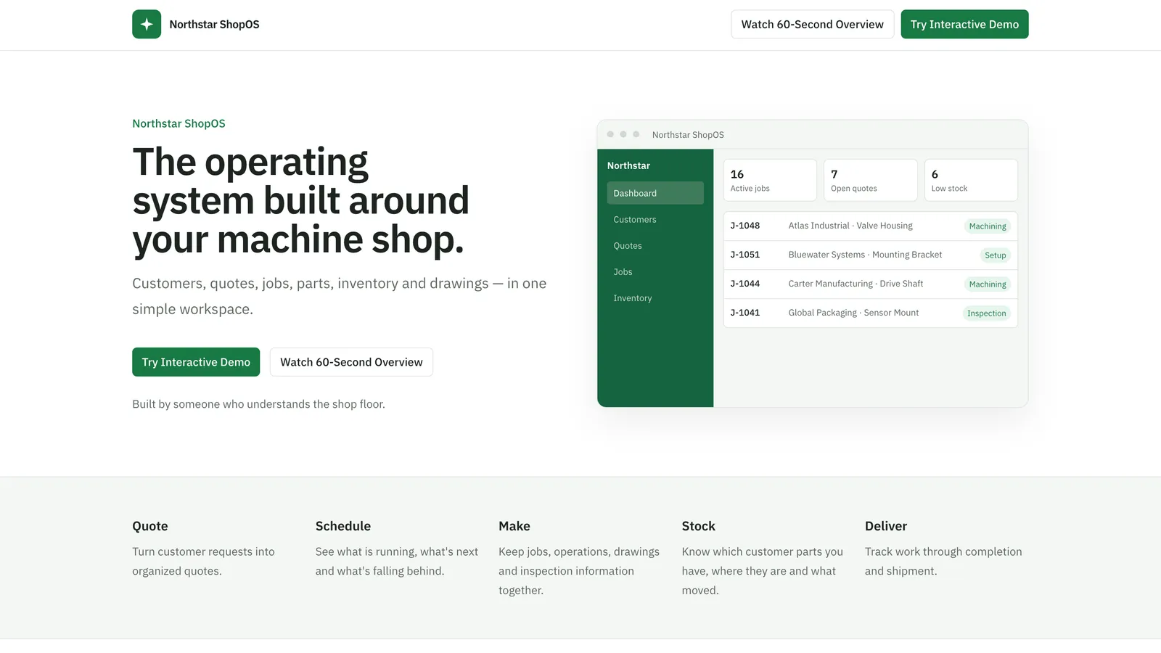Click Atlas Industrial · Valve Housing text
Screen dimensions: 1161x653
[850, 226]
